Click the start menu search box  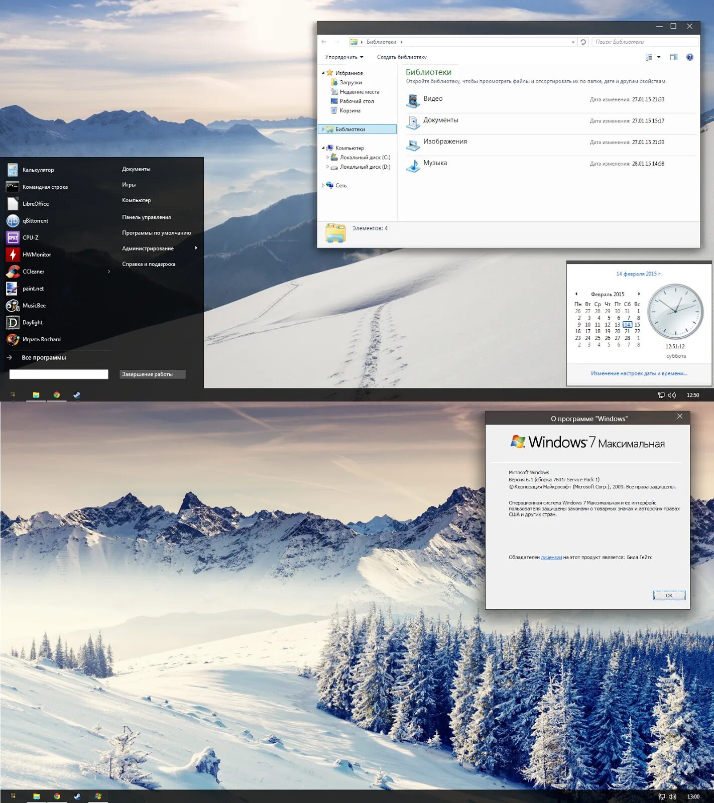[59, 374]
